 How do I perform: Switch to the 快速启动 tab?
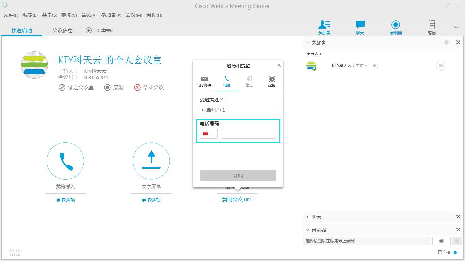22,30
